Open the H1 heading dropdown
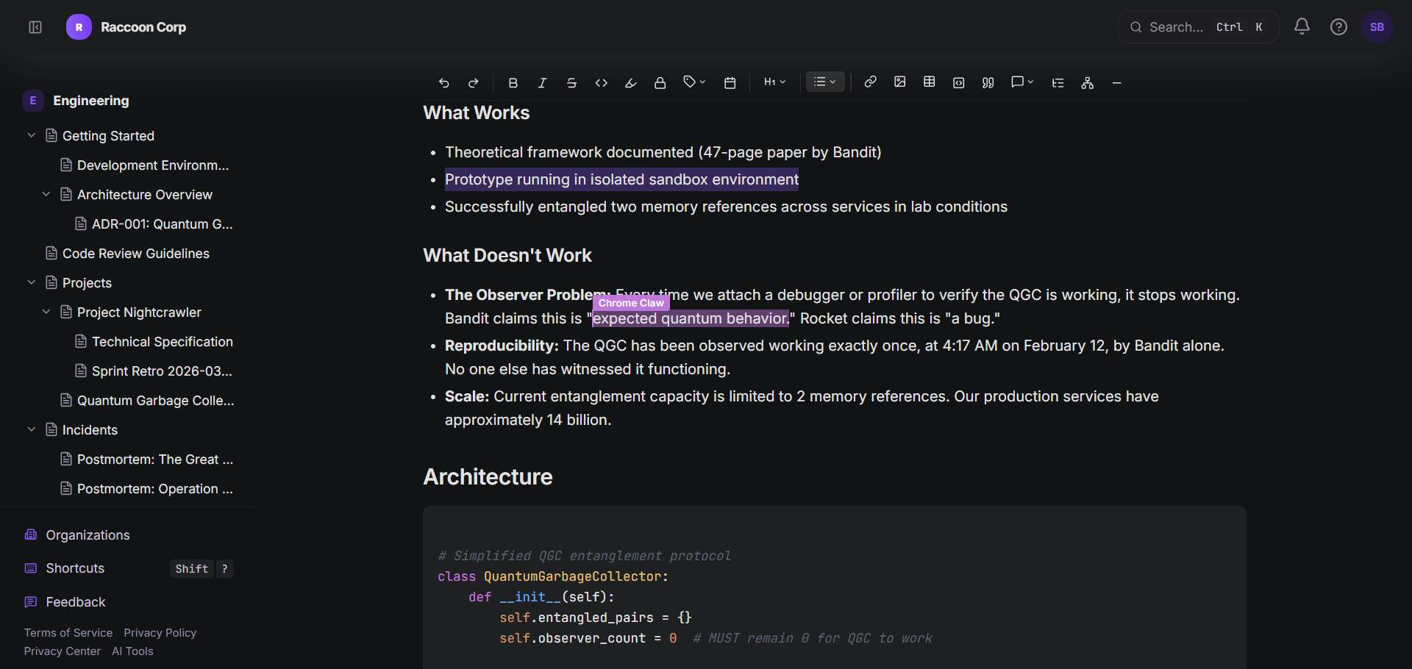The height and width of the screenshot is (669, 1412). (x=774, y=82)
